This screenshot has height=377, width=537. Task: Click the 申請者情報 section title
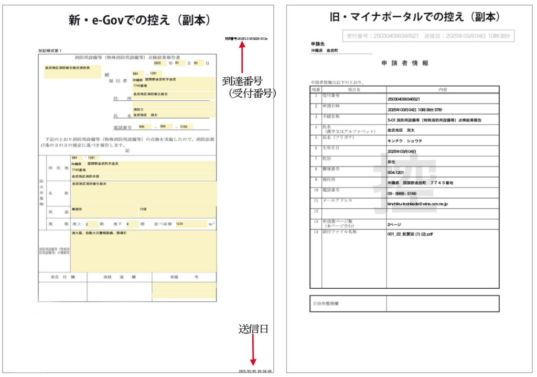[405, 63]
